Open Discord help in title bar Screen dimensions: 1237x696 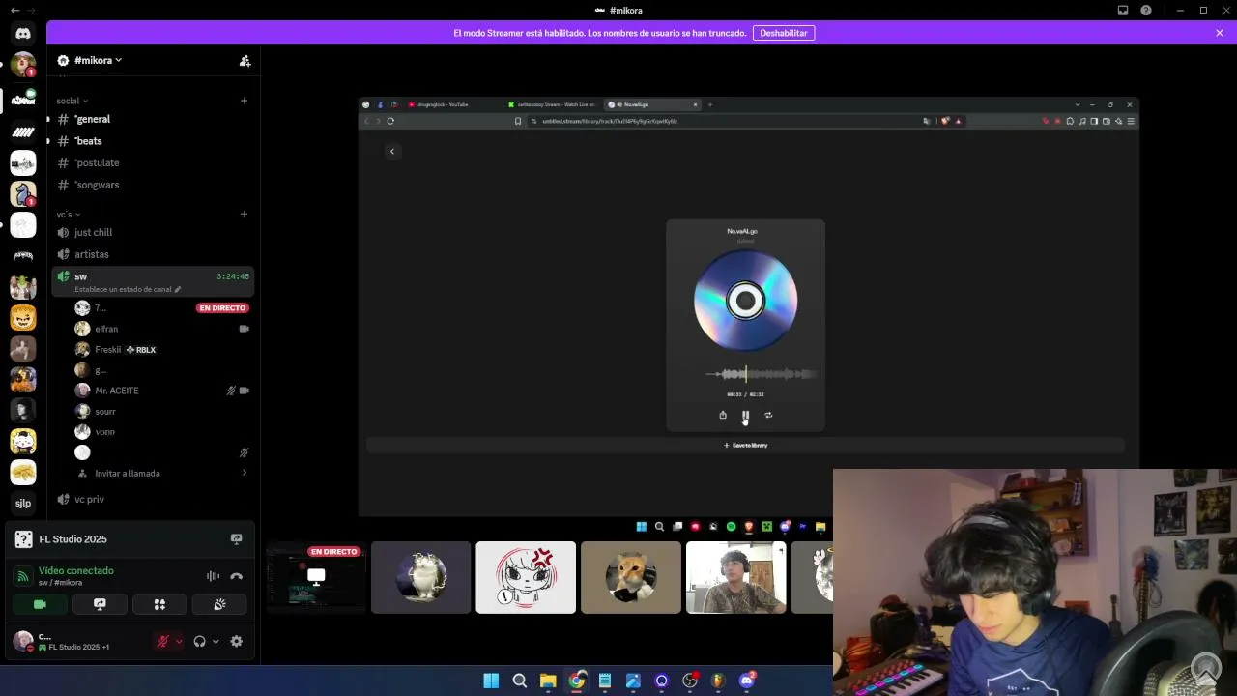(1146, 10)
